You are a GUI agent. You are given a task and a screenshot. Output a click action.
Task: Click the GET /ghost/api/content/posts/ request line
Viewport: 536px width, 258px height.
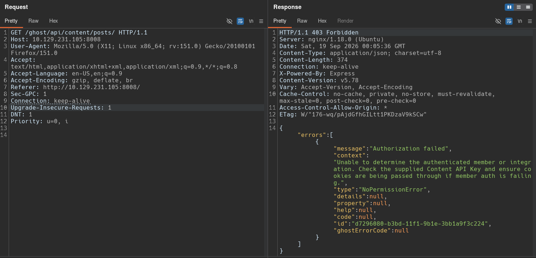point(79,32)
